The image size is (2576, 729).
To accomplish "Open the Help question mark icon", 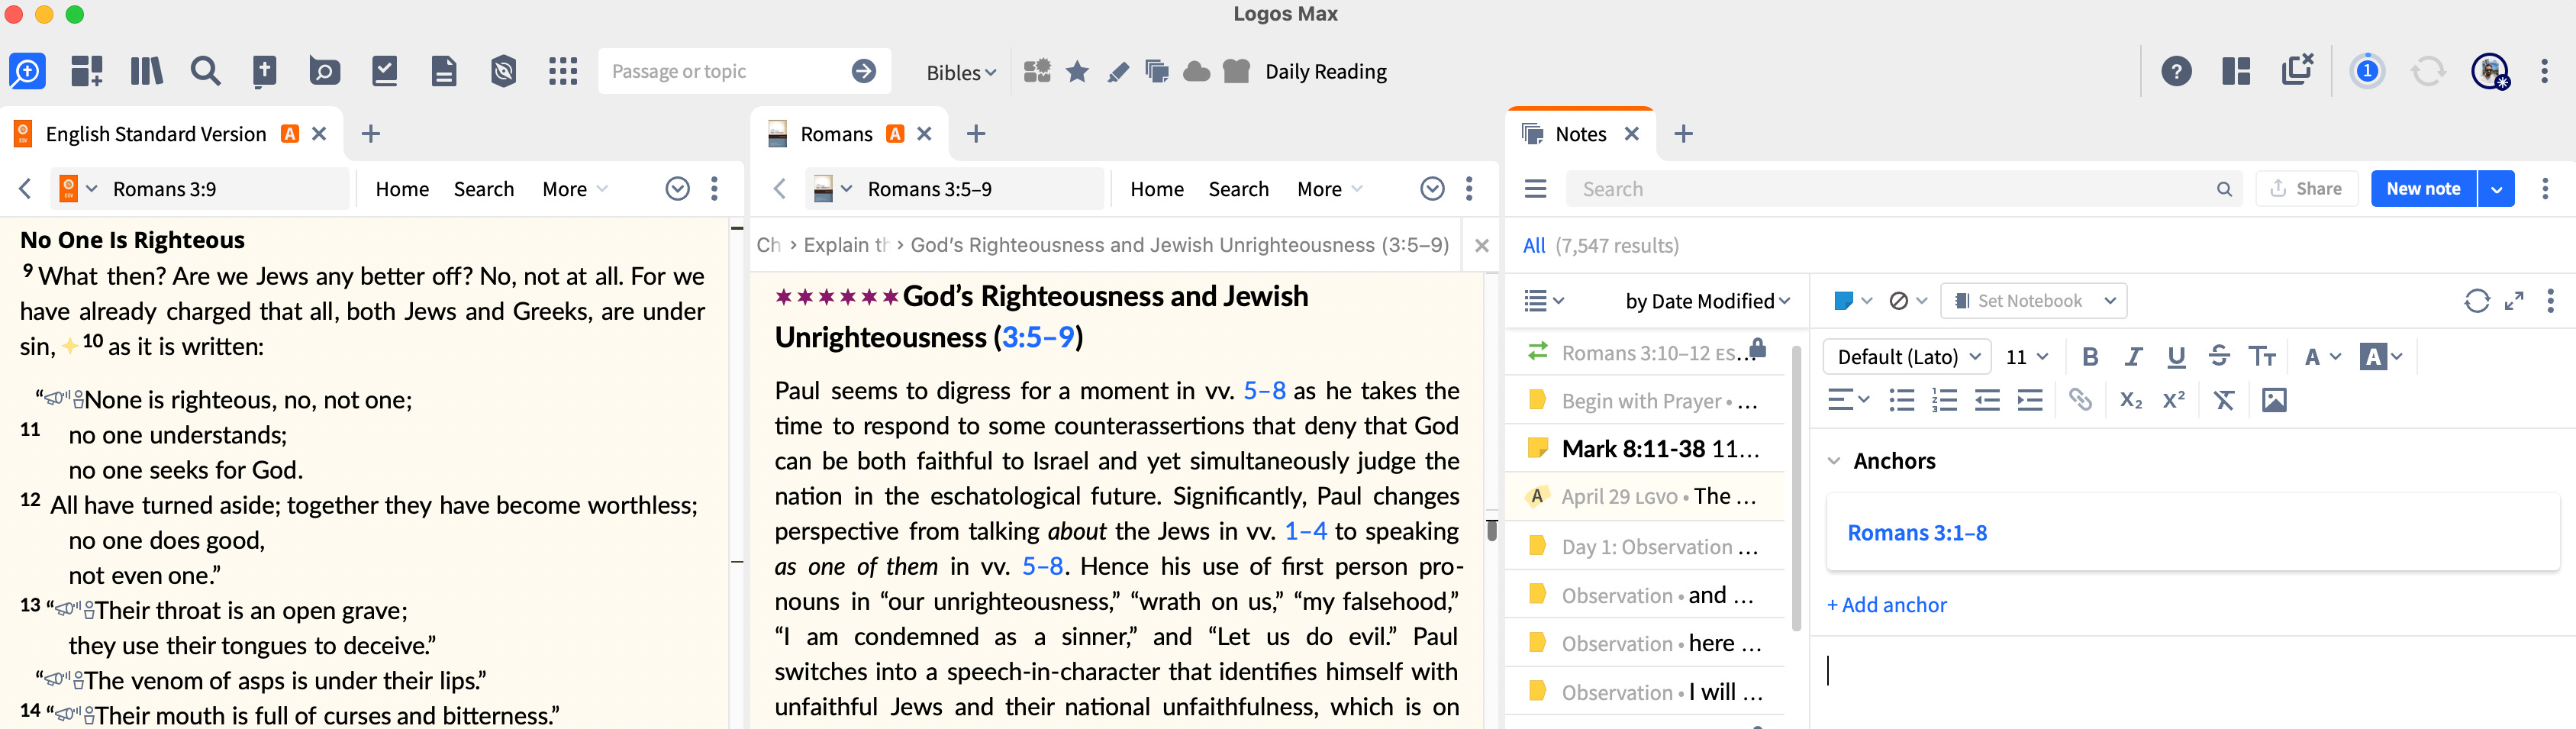I will [2176, 71].
